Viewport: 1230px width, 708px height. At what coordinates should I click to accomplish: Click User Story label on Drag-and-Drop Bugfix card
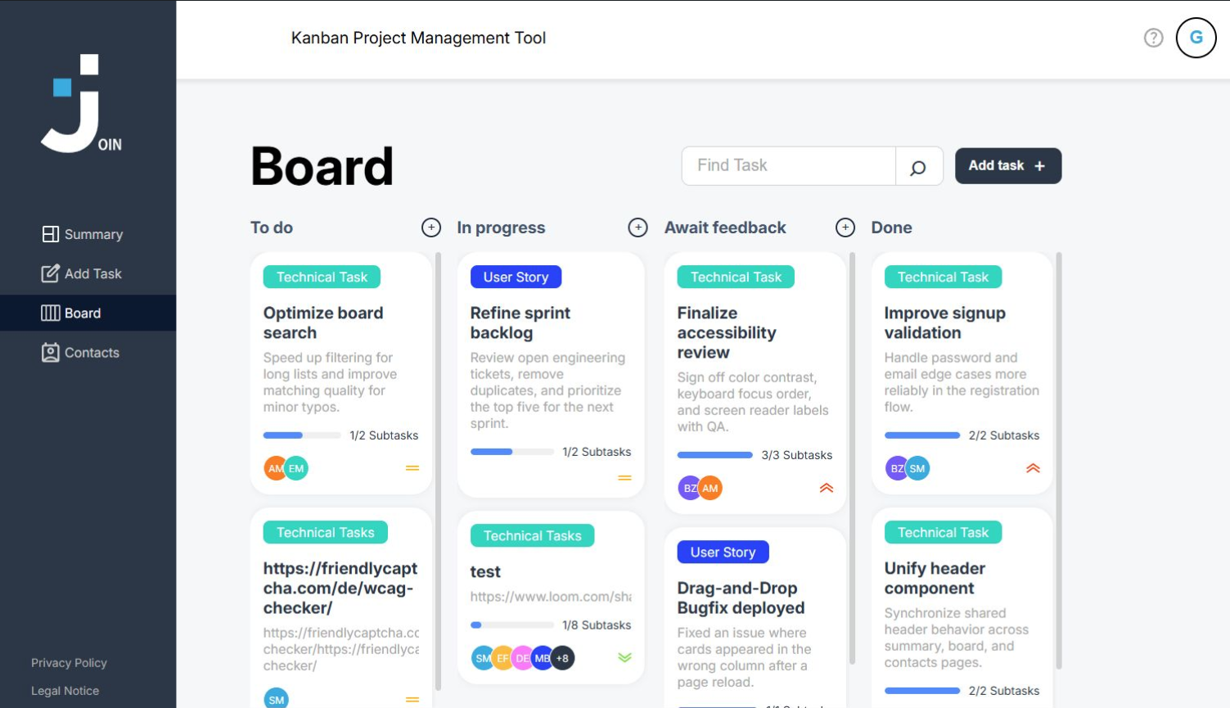tap(723, 552)
